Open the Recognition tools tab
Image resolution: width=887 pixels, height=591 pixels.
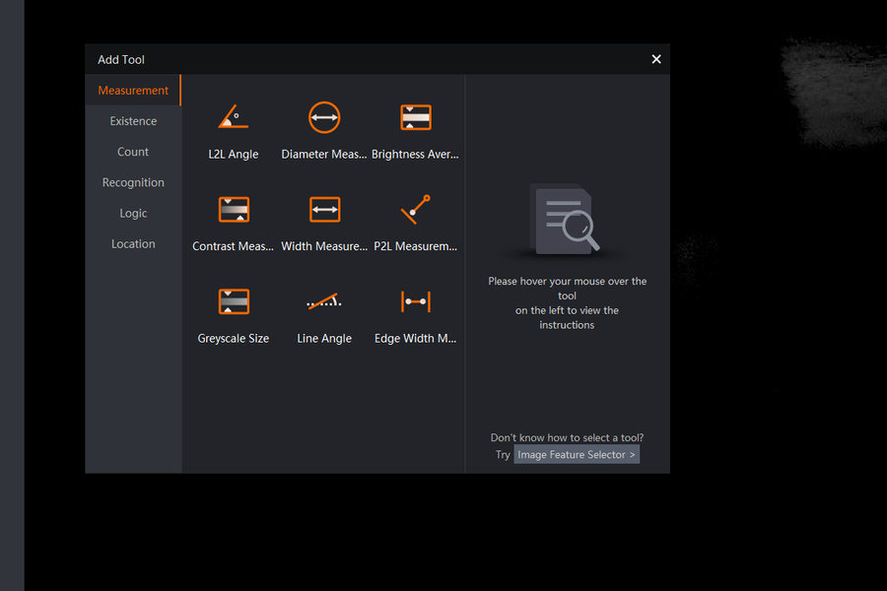click(133, 182)
